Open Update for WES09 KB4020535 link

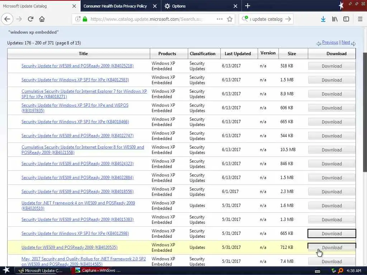(x=70, y=247)
